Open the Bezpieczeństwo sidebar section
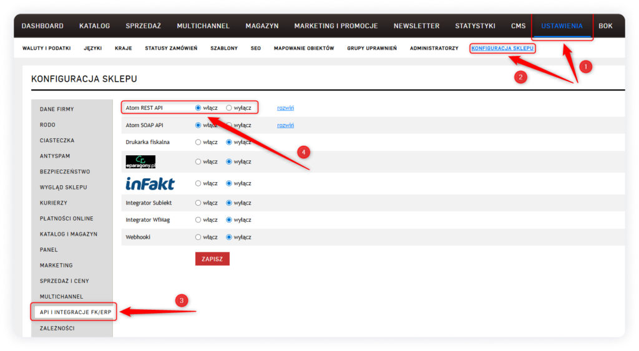Image resolution: width=639 pixels, height=351 pixels. click(x=65, y=171)
